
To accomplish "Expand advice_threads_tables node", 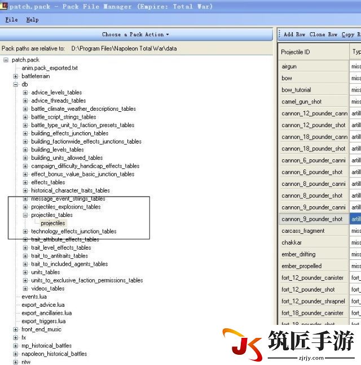I will pos(25,101).
